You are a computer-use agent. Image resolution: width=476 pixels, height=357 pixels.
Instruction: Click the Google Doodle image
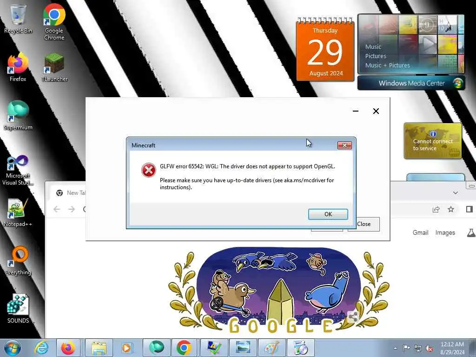click(279, 290)
